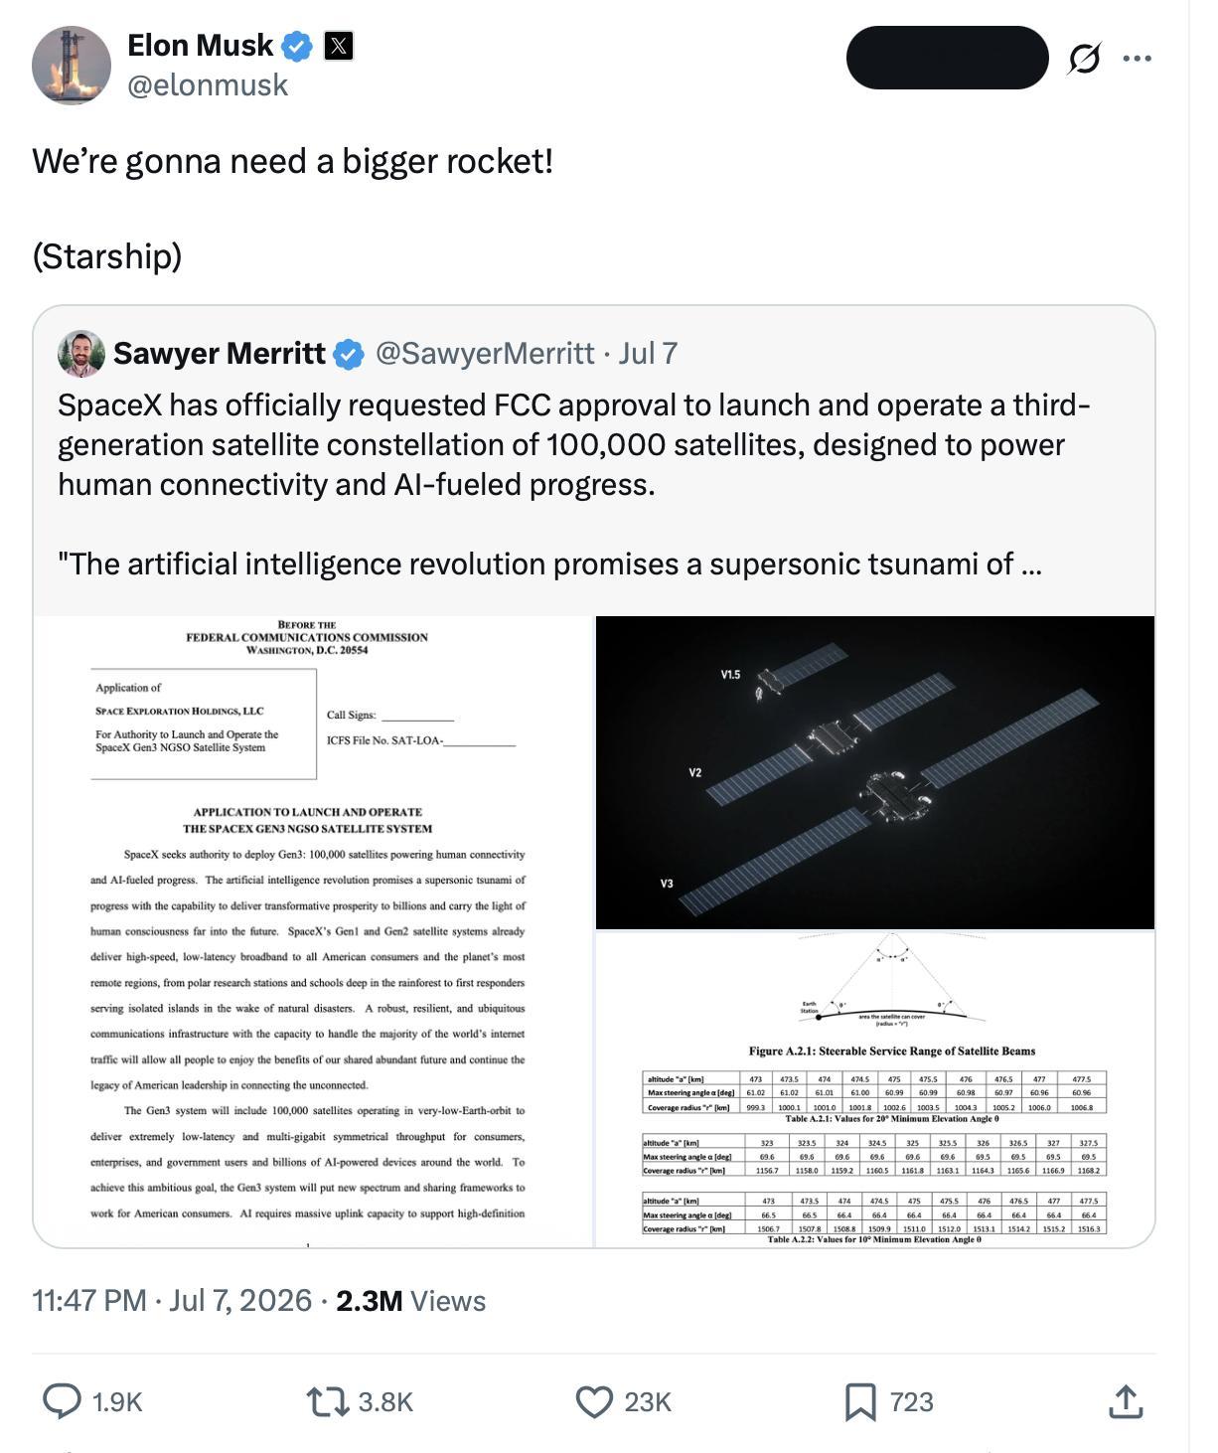Click the reply comment icon
Screen dimensions: 1218x1453
[x=62, y=1401]
